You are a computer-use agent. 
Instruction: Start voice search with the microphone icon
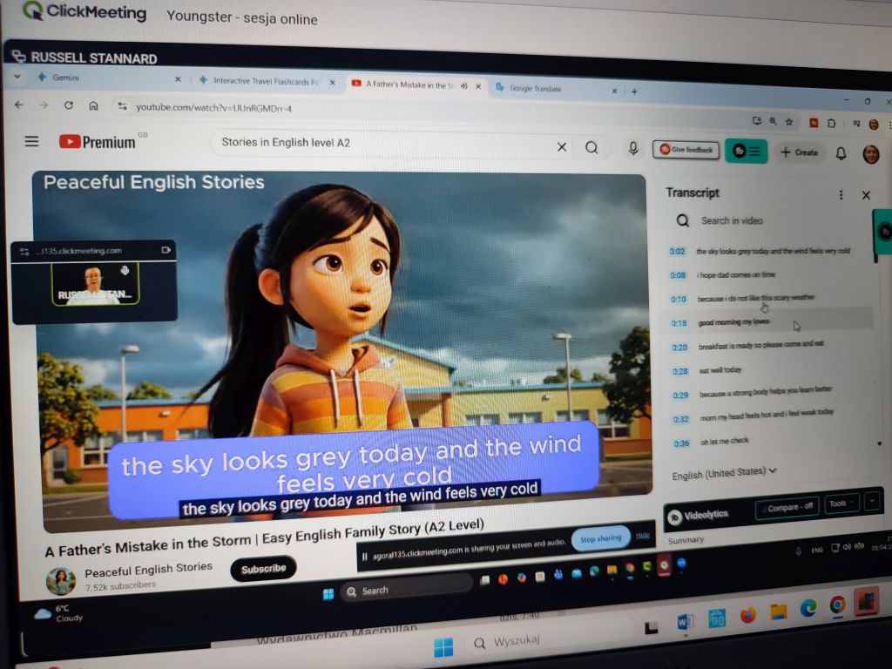633,149
